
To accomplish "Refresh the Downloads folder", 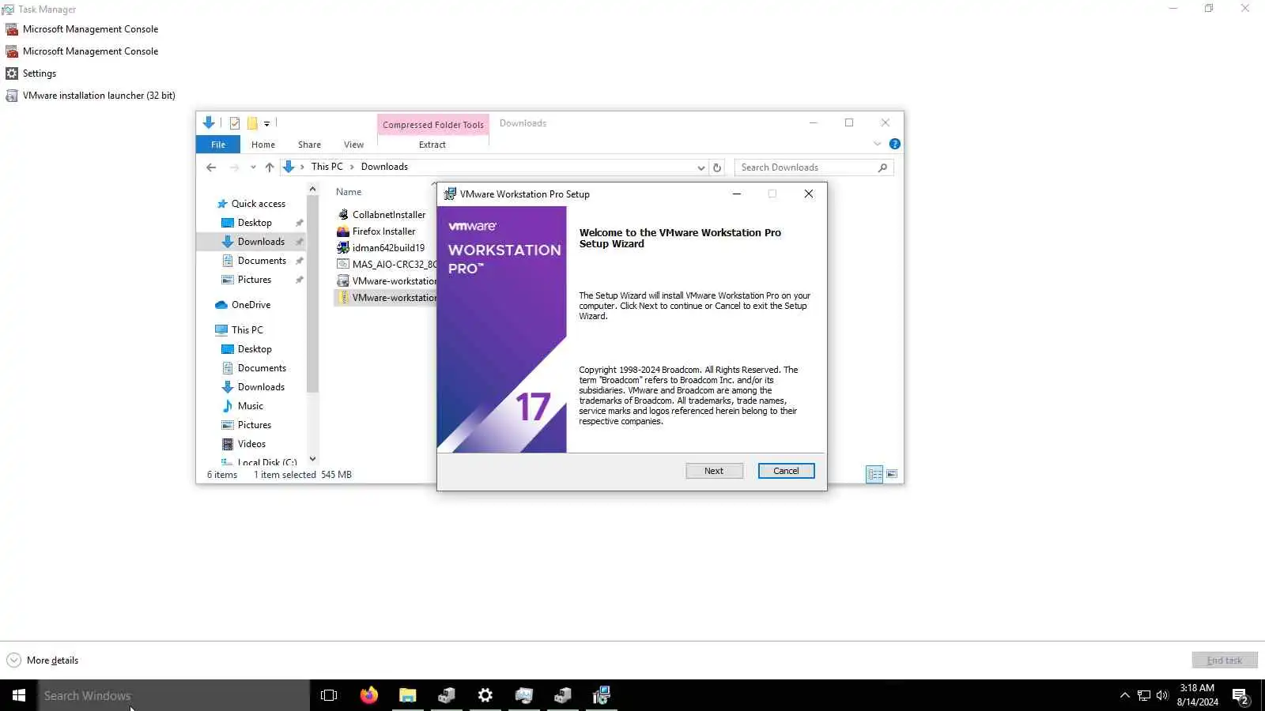I will (717, 167).
